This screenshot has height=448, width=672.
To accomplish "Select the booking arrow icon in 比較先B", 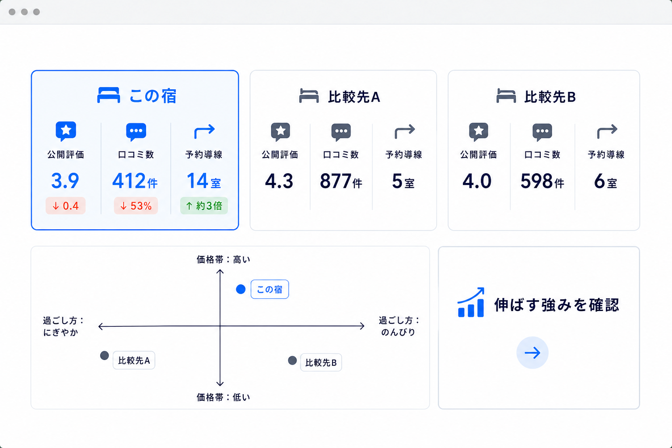I will (x=607, y=131).
